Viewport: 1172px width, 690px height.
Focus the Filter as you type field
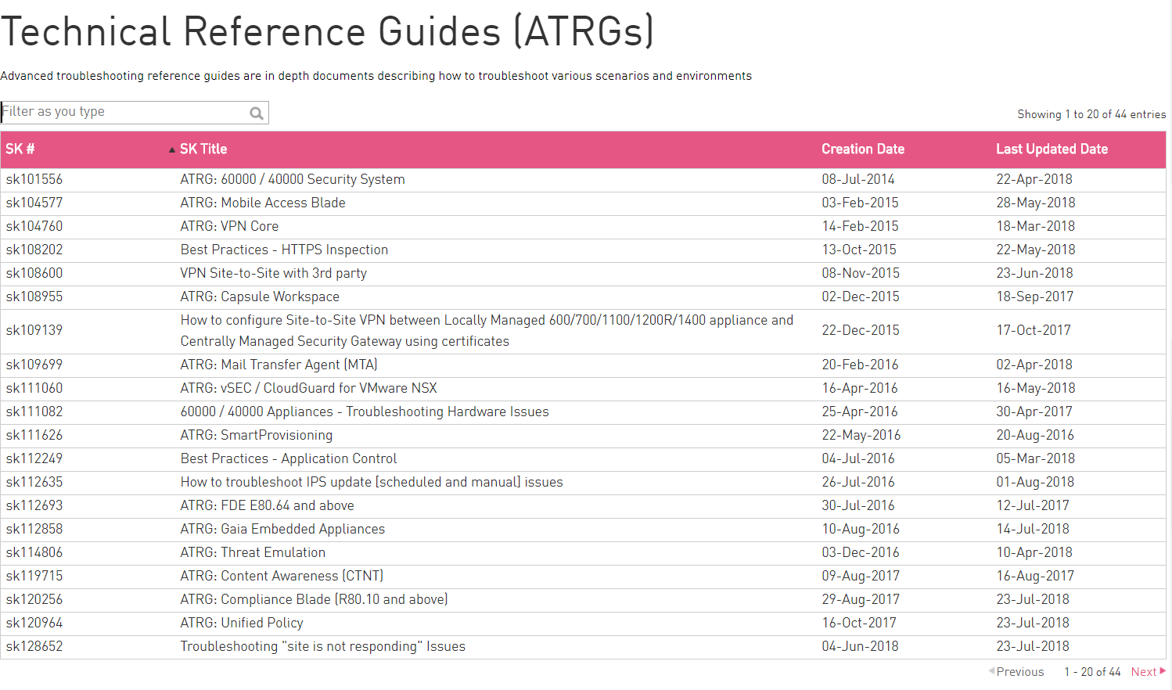coord(135,113)
